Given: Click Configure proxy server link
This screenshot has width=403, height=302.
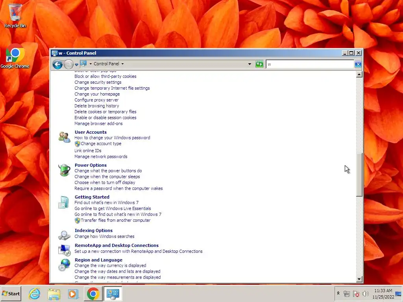Looking at the screenshot, I should (96, 100).
